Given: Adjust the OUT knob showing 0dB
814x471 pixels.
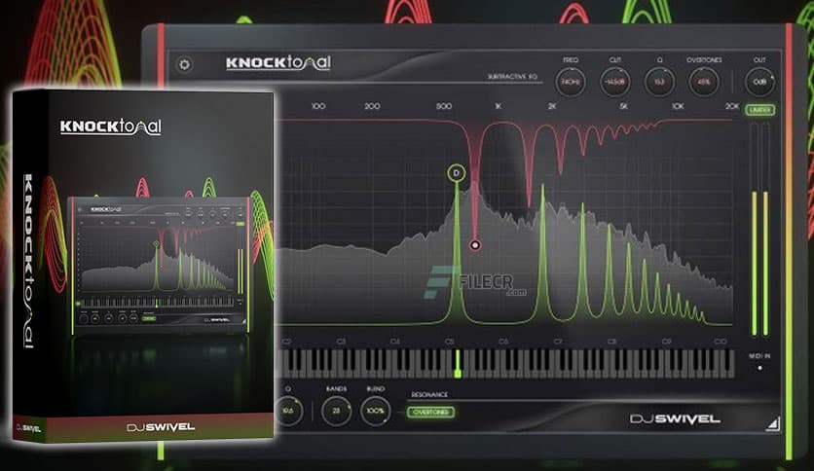Looking at the screenshot, I should click(x=759, y=82).
